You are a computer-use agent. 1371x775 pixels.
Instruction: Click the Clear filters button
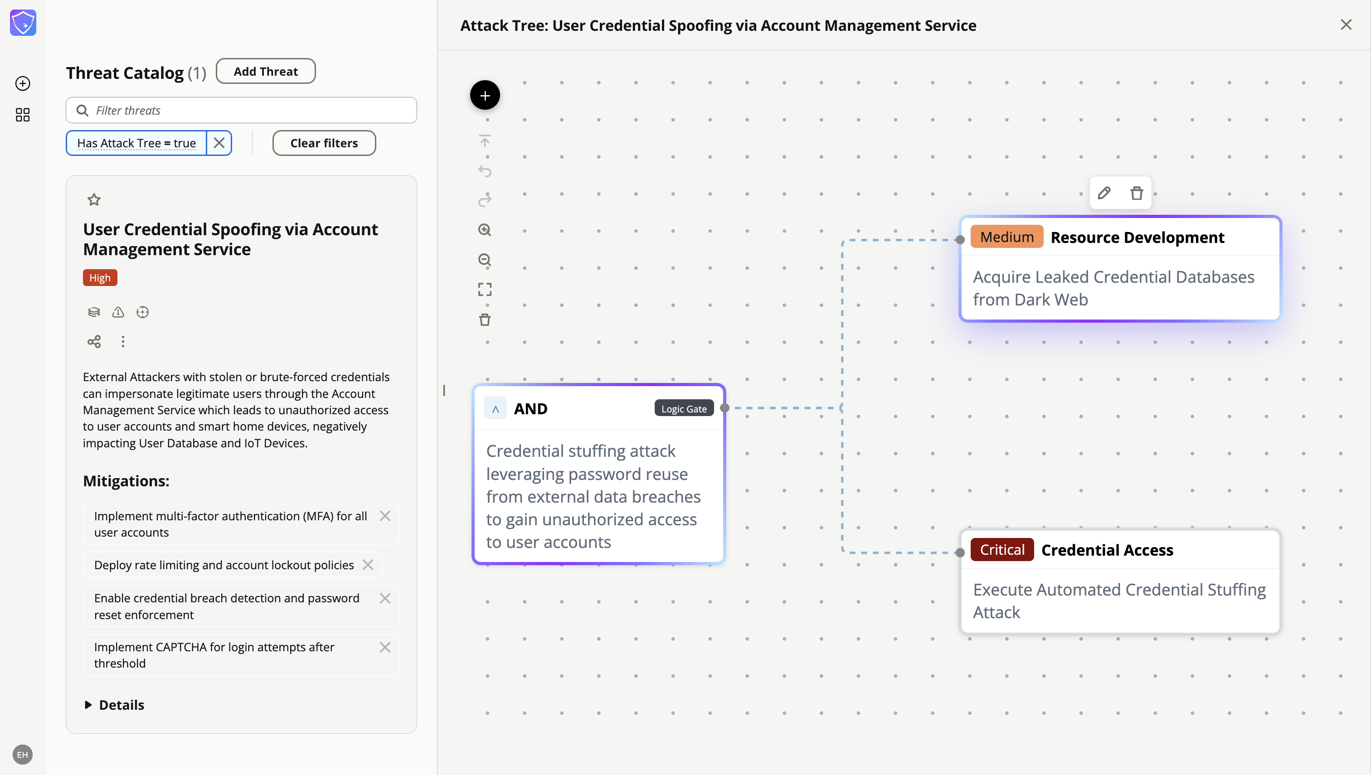tap(324, 143)
